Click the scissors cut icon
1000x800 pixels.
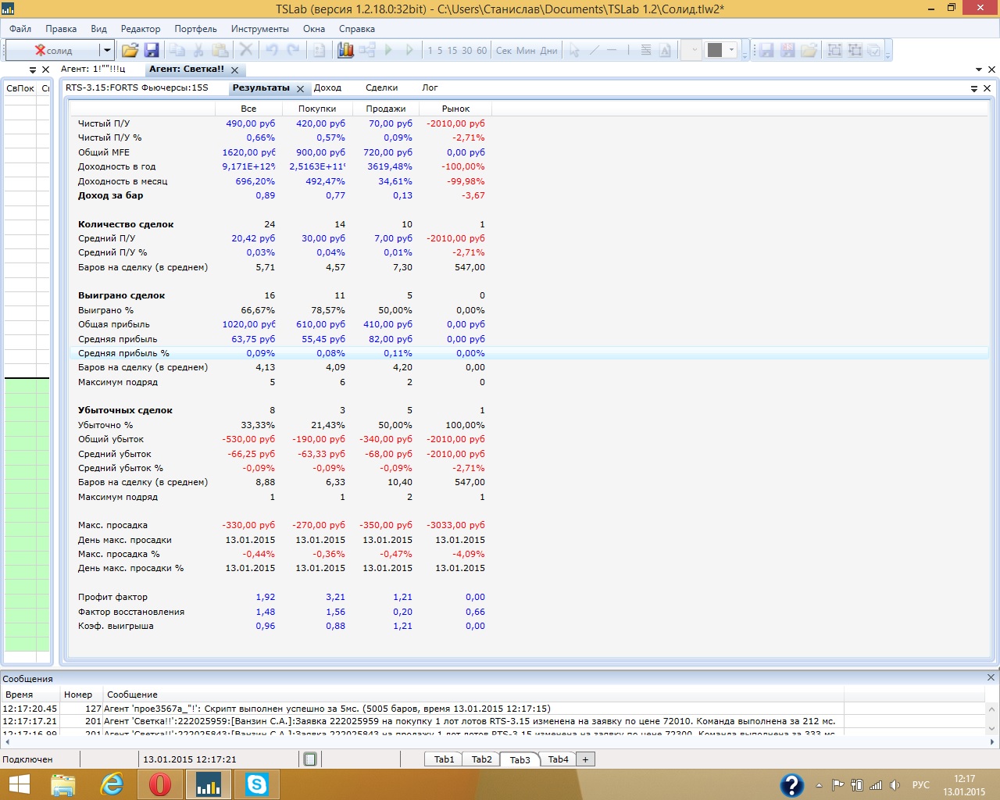coord(198,50)
